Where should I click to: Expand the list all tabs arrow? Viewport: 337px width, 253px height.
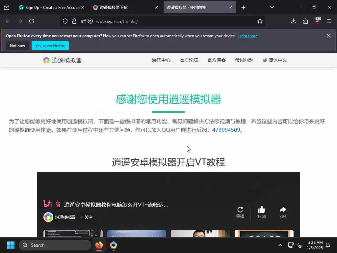coord(272,7)
